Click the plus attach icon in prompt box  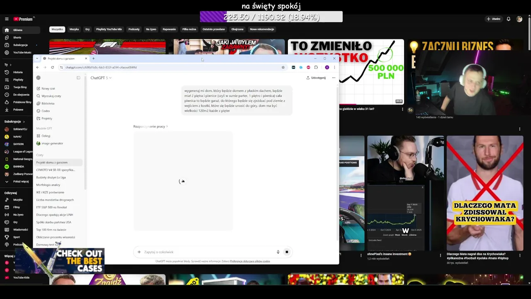tap(139, 252)
